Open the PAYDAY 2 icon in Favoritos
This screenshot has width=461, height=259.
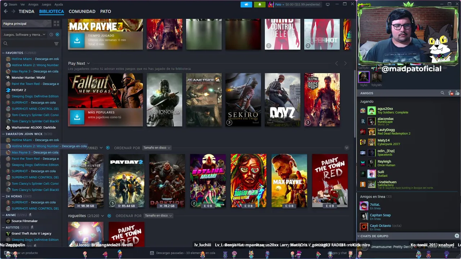click(x=8, y=90)
